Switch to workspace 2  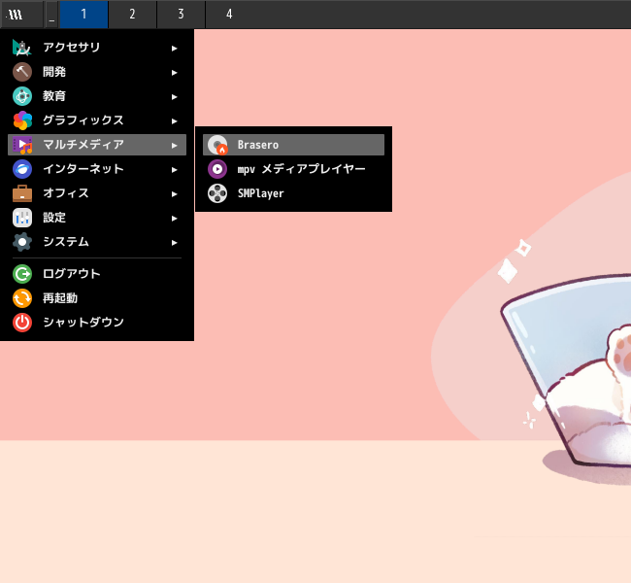132,15
